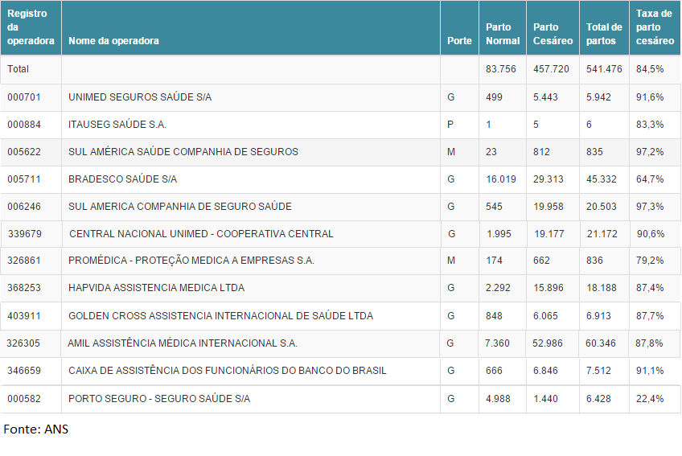Click the 'Porte' column header
The width and height of the screenshot is (682, 456).
click(x=459, y=41)
